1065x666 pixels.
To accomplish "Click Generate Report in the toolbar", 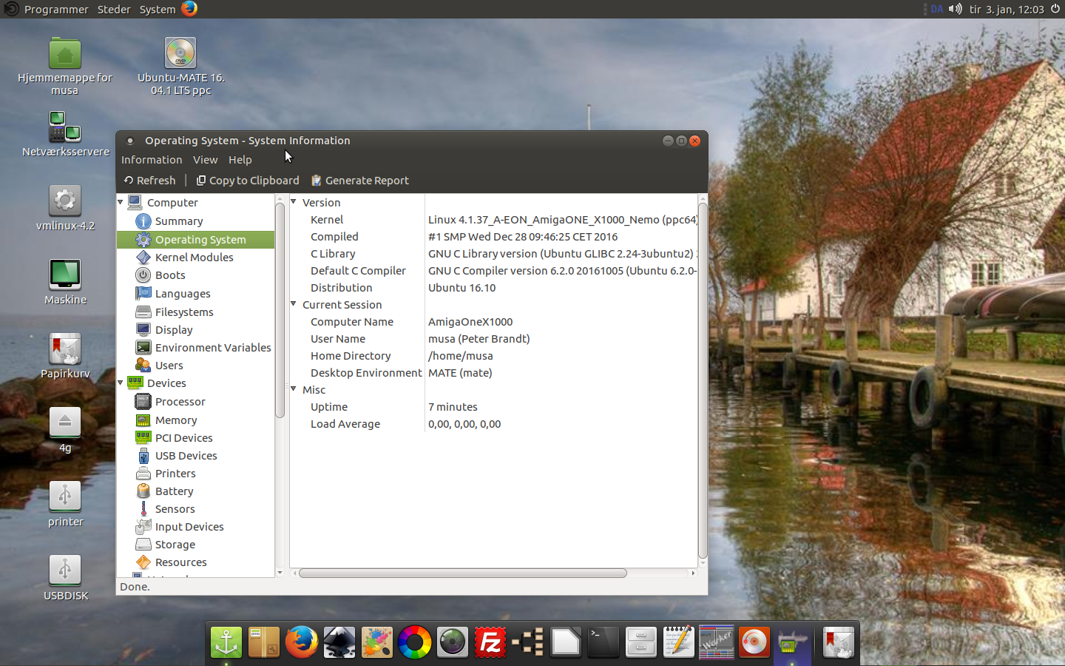I will click(360, 181).
